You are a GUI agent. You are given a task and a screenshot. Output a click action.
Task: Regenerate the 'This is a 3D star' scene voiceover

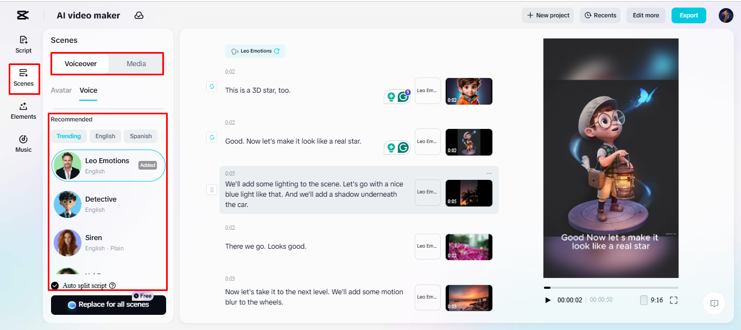pos(212,86)
